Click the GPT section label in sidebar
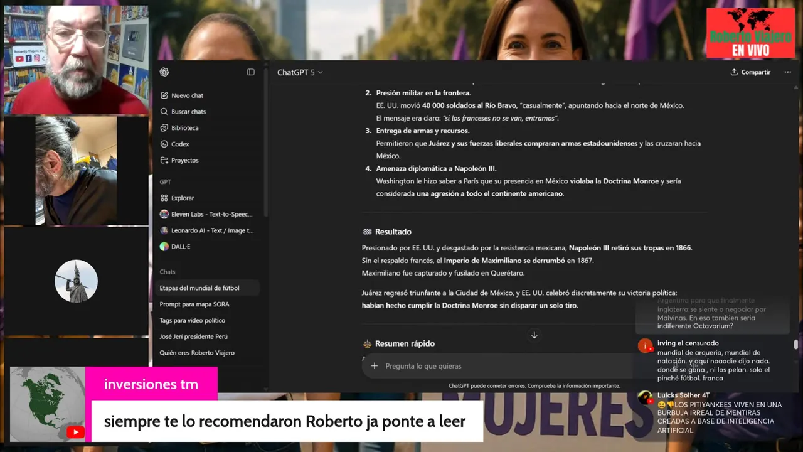This screenshot has width=803, height=452. [165, 182]
